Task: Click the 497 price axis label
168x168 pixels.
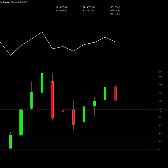Action: point(160,77)
